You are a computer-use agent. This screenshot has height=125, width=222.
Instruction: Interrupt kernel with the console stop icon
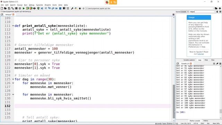214,64
